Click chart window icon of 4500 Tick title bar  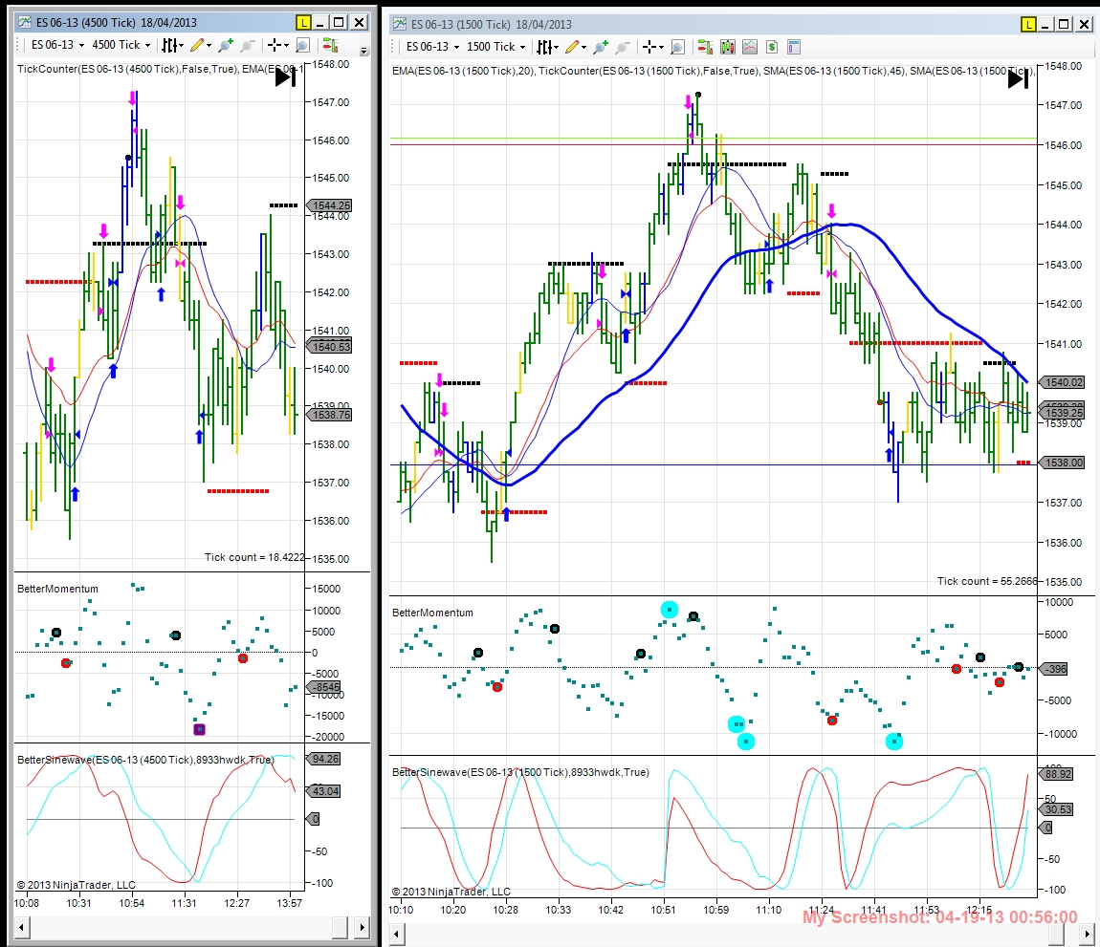tap(25, 22)
